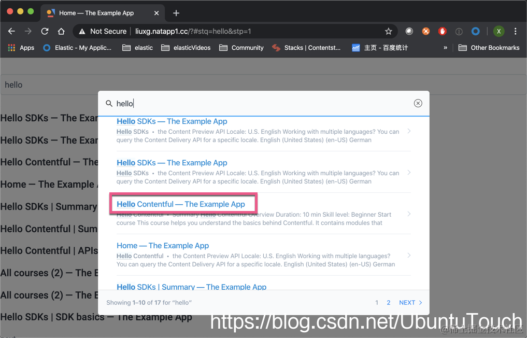The image size is (527, 338).
Task: Open the green X profile avatar
Action: (499, 31)
